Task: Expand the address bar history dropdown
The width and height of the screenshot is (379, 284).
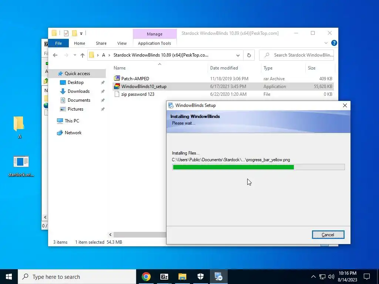Action: pyautogui.click(x=238, y=55)
